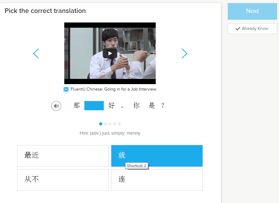Open the video link 'Going in for a Job Interview'
279x203 pixels.
(113, 89)
